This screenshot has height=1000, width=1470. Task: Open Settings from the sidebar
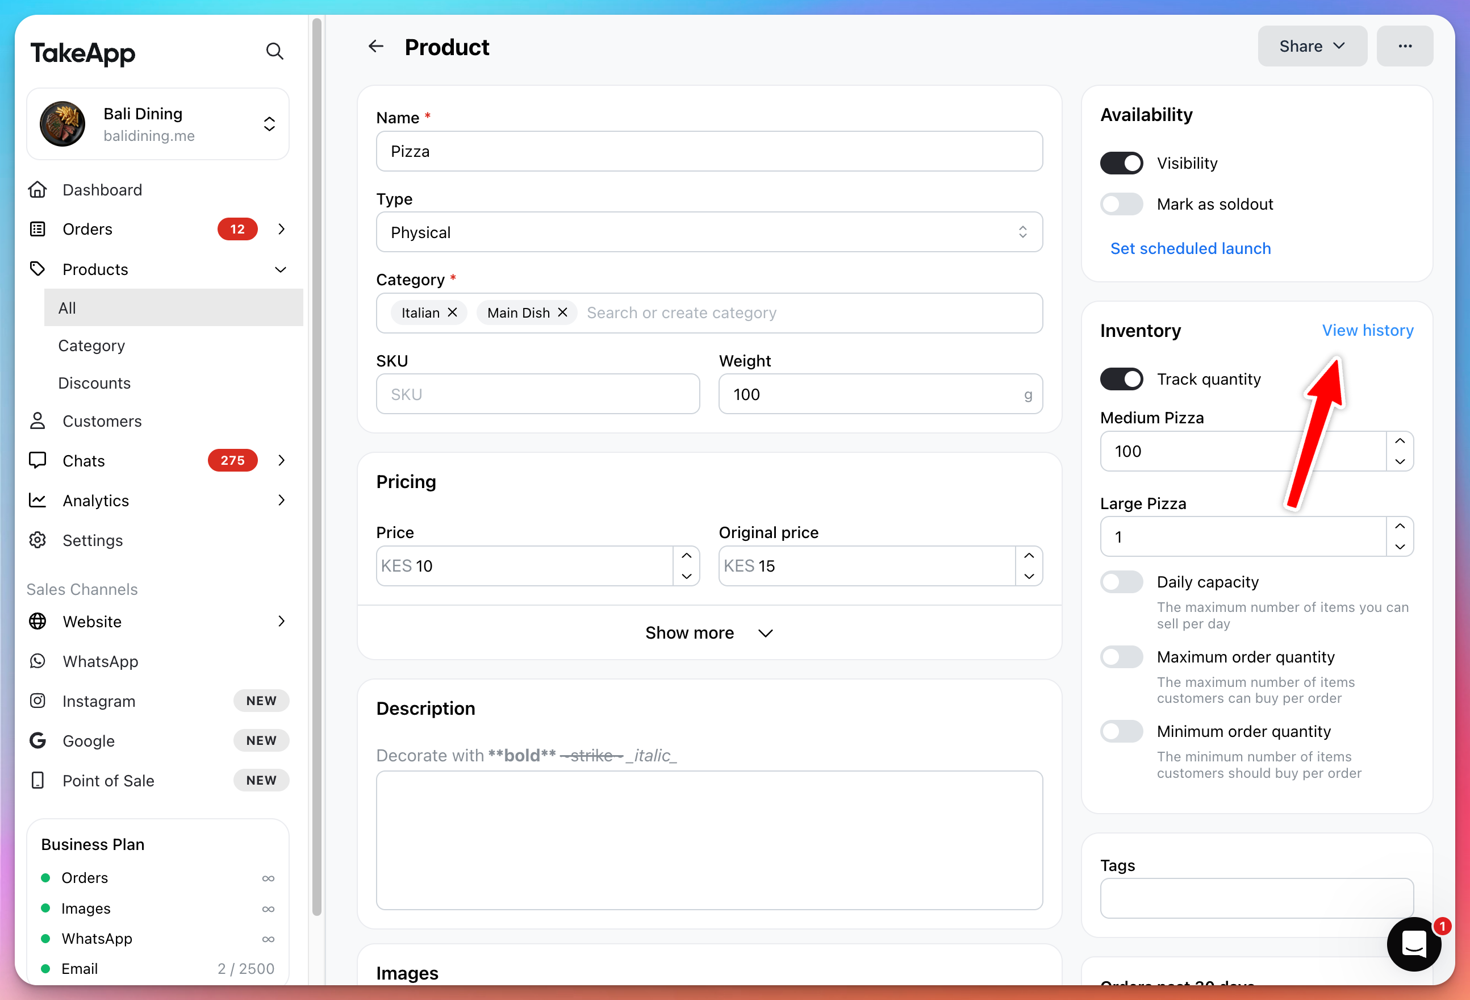coord(93,540)
